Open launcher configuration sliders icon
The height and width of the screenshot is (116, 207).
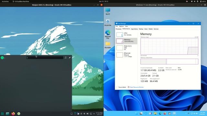[x=66, y=58]
